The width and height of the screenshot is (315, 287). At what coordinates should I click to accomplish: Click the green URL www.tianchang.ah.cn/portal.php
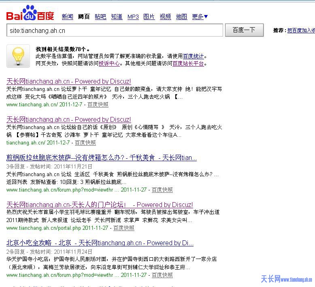coord(44,228)
